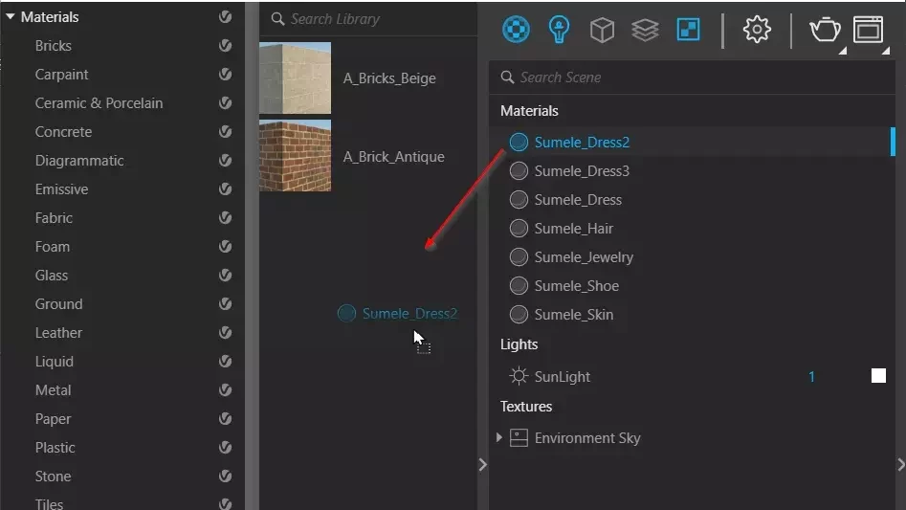Viewport: 906px width, 510px height.
Task: Select the Liquid library category
Action: point(55,362)
